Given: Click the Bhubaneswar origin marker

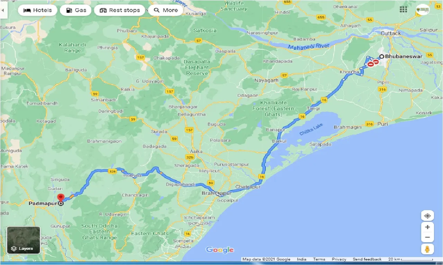Looking at the screenshot, I should coord(382,56).
